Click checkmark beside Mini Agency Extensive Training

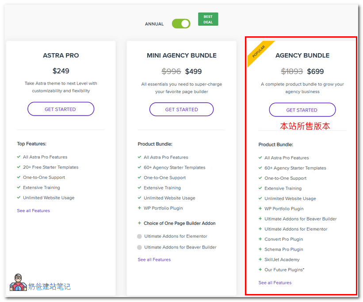pos(139,187)
